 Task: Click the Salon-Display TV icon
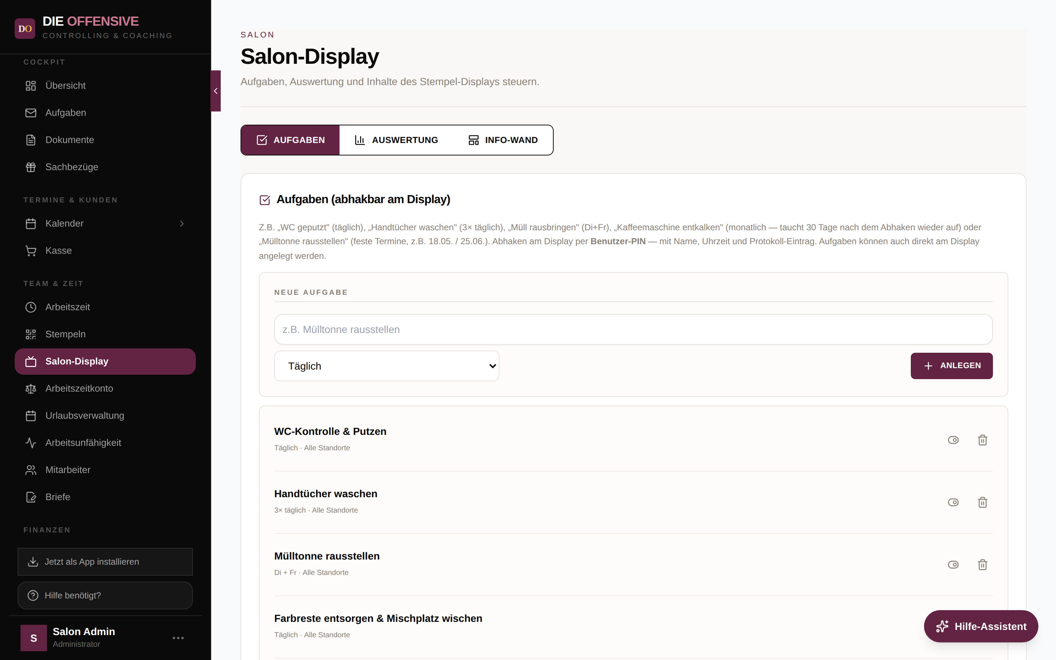[x=30, y=362]
